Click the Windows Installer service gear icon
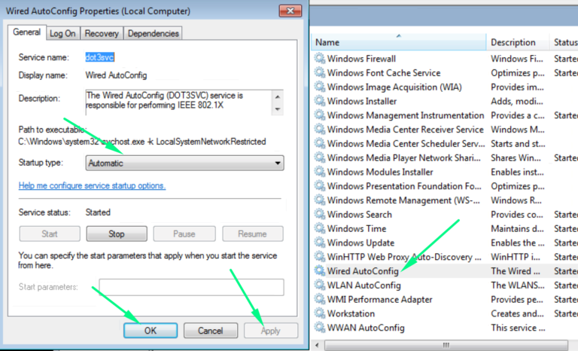Screen dimensions: 578x351 pos(320,101)
